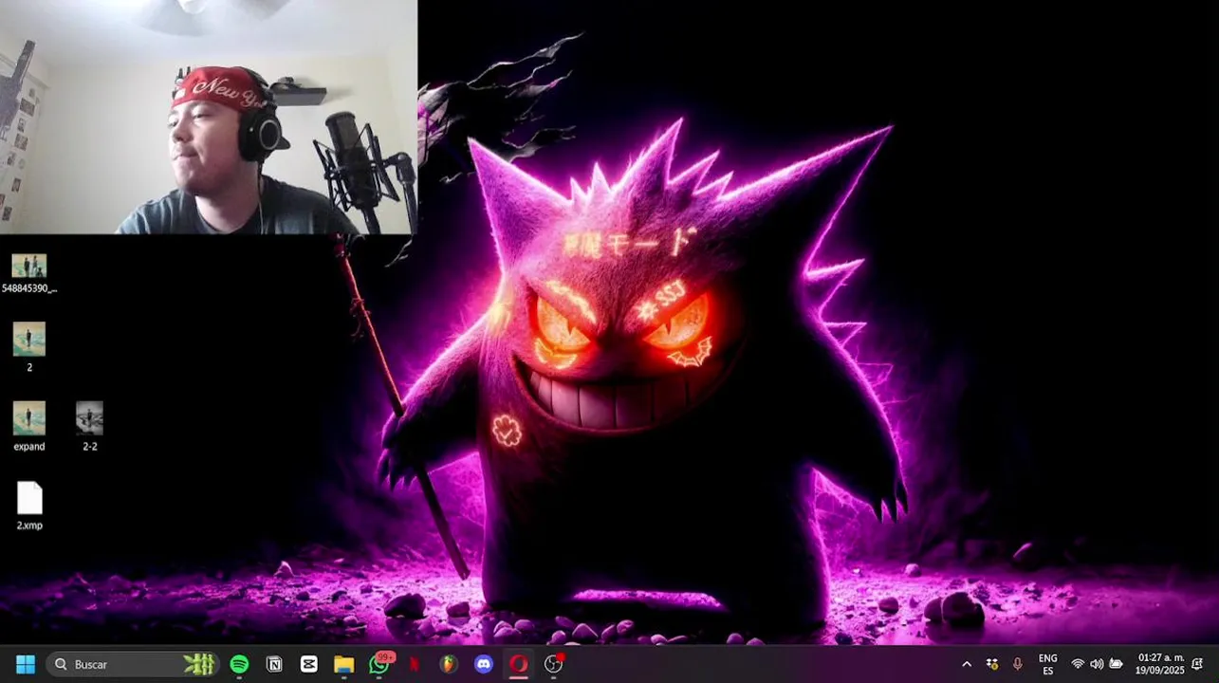Select the expand image on desktop

coord(29,418)
